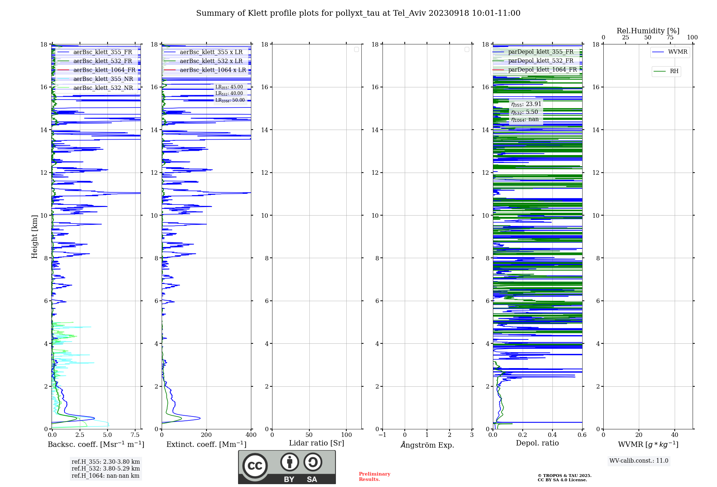Viewport: 717px width, 487px height.
Task: Click the WVMR legend label
Action: pos(678,52)
